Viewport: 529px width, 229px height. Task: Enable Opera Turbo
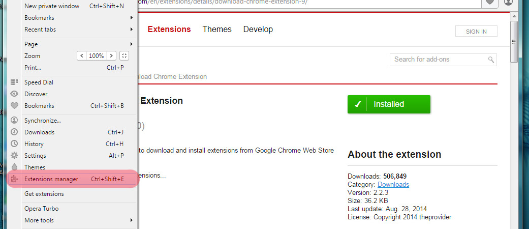(x=41, y=209)
